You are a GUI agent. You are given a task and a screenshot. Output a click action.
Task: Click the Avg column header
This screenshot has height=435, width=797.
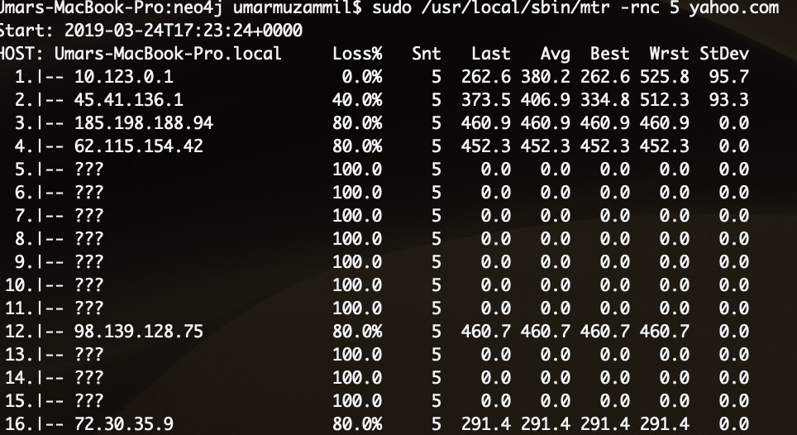[555, 54]
